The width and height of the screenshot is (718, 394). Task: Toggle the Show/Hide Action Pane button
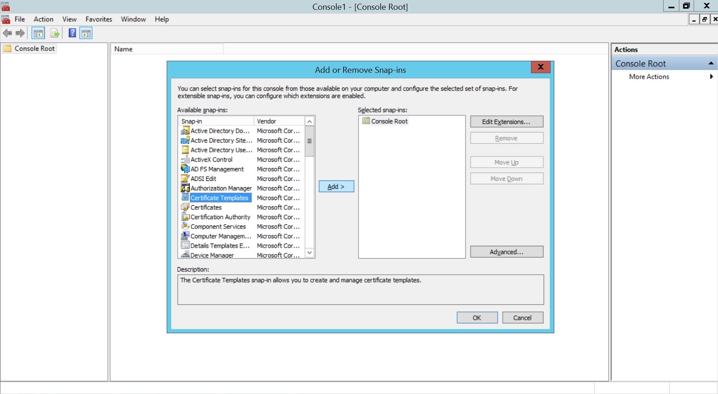[x=86, y=33]
